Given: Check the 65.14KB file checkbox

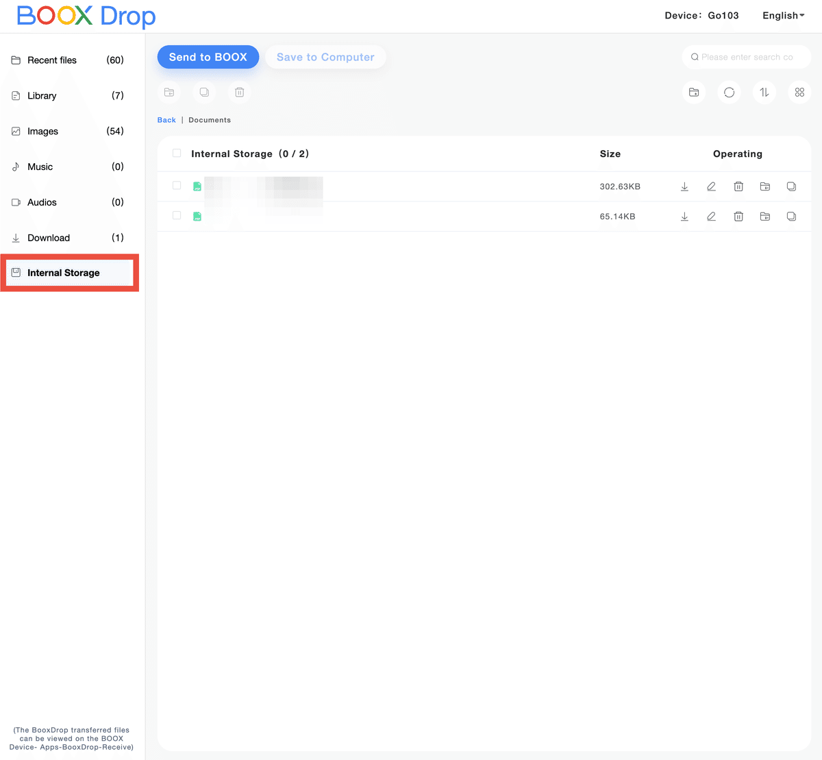Looking at the screenshot, I should coord(177,216).
